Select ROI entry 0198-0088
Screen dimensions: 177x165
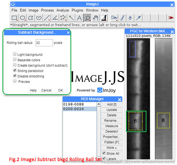80,104
